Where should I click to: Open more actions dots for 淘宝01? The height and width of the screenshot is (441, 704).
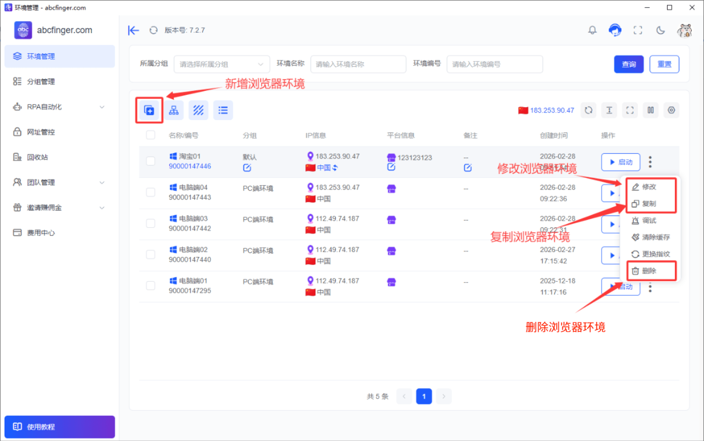tap(650, 161)
